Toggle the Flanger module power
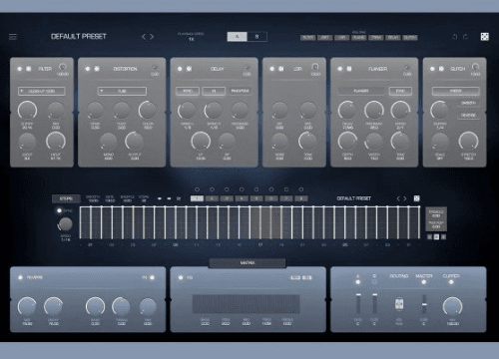Image resolution: width=499 pixels, height=359 pixels. 340,69
